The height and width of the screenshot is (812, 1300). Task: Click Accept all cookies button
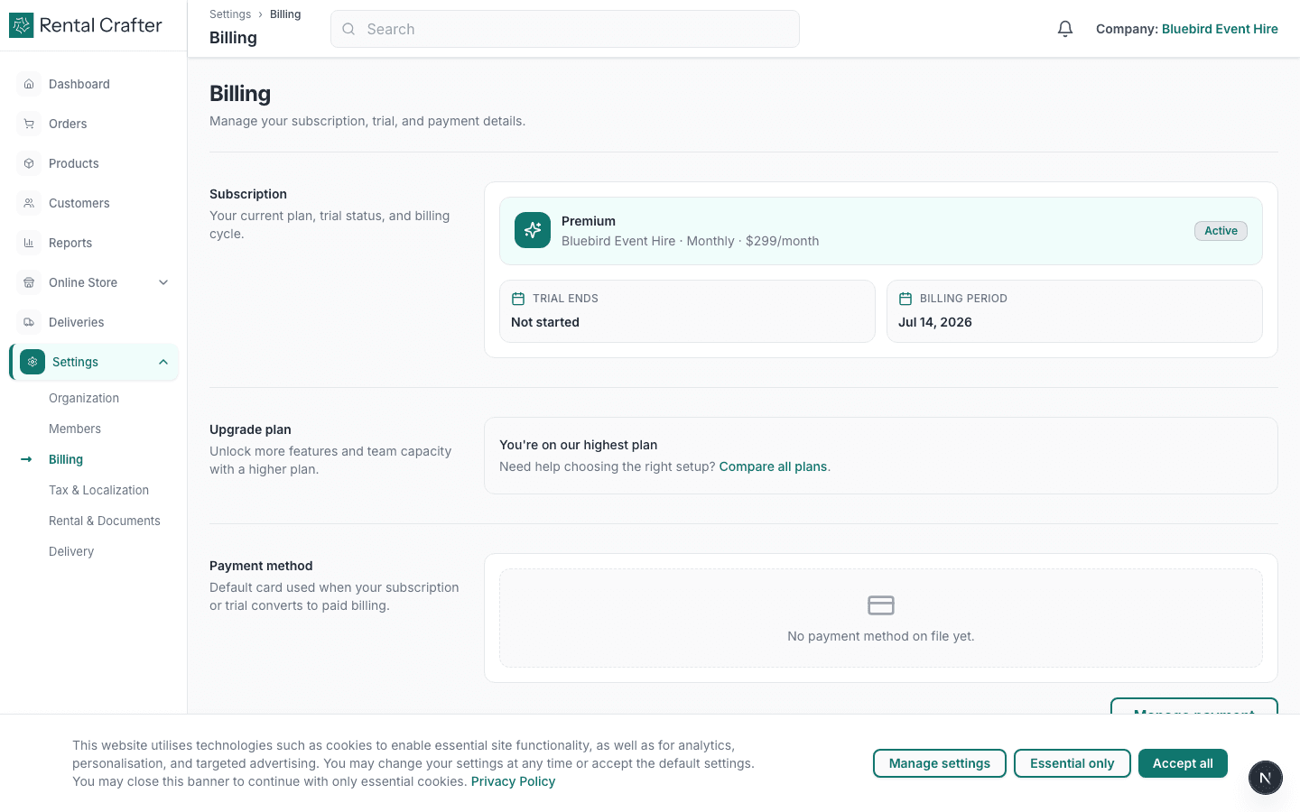click(x=1183, y=763)
